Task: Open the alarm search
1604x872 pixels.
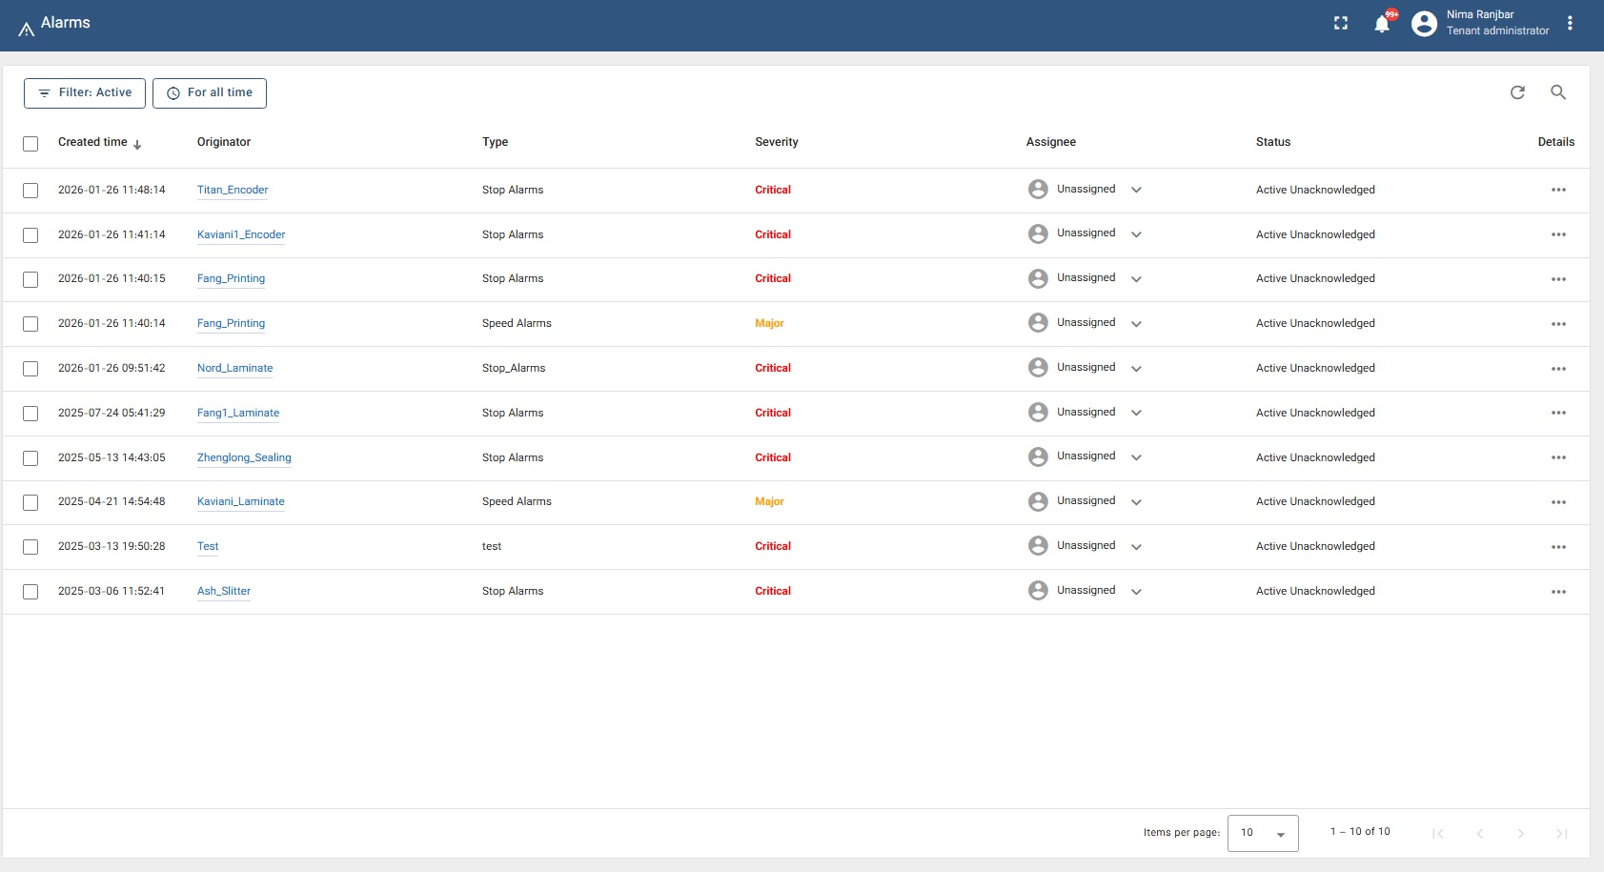Action: click(x=1558, y=92)
